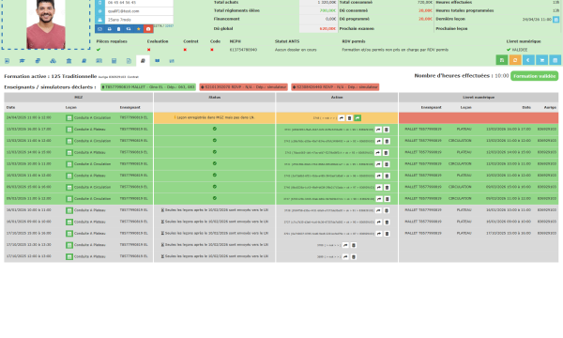Open the bank building icon tab
563x338 pixels.
68,61
